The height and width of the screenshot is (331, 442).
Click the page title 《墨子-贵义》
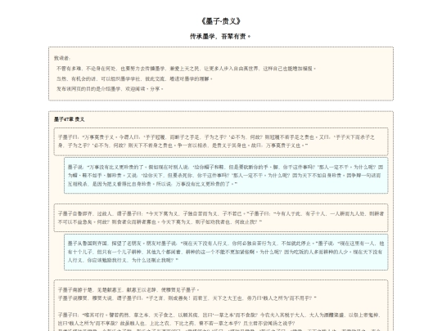point(221,21)
